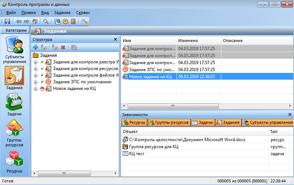
Task: Click the Готов status bar text
Action: pyautogui.click(x=8, y=181)
